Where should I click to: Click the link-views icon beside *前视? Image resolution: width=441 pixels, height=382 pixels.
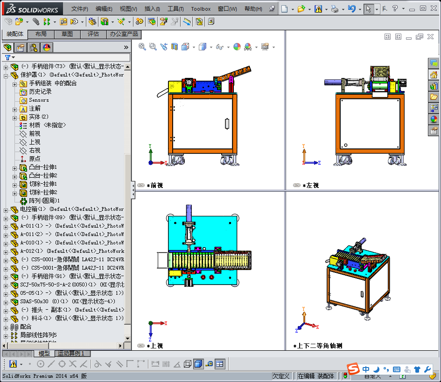pyautogui.click(x=141, y=185)
